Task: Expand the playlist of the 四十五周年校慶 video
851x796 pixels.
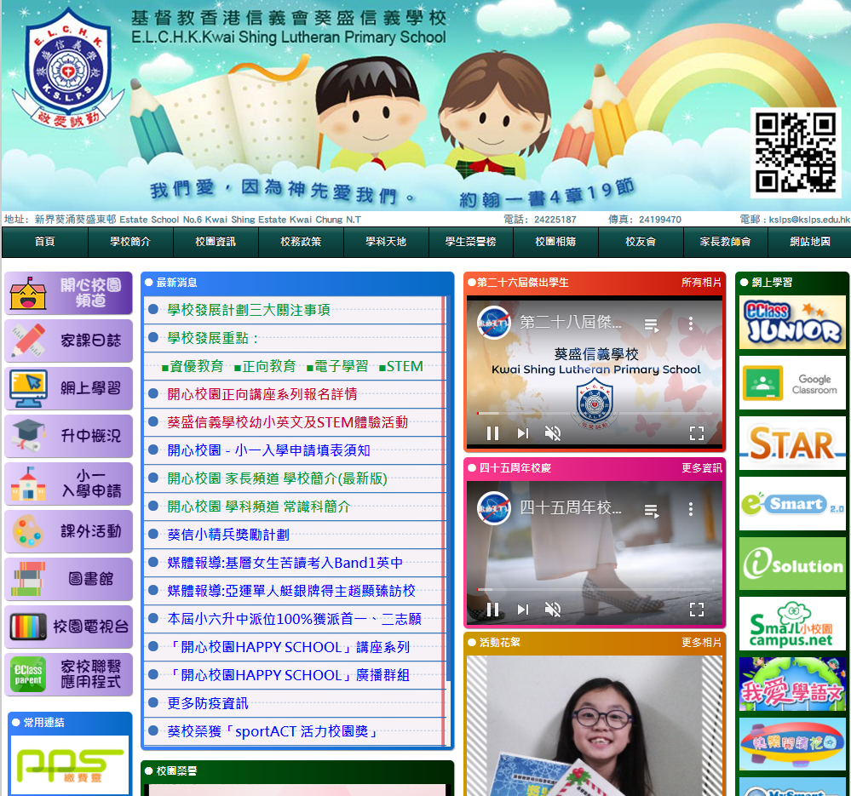Action: 652,510
